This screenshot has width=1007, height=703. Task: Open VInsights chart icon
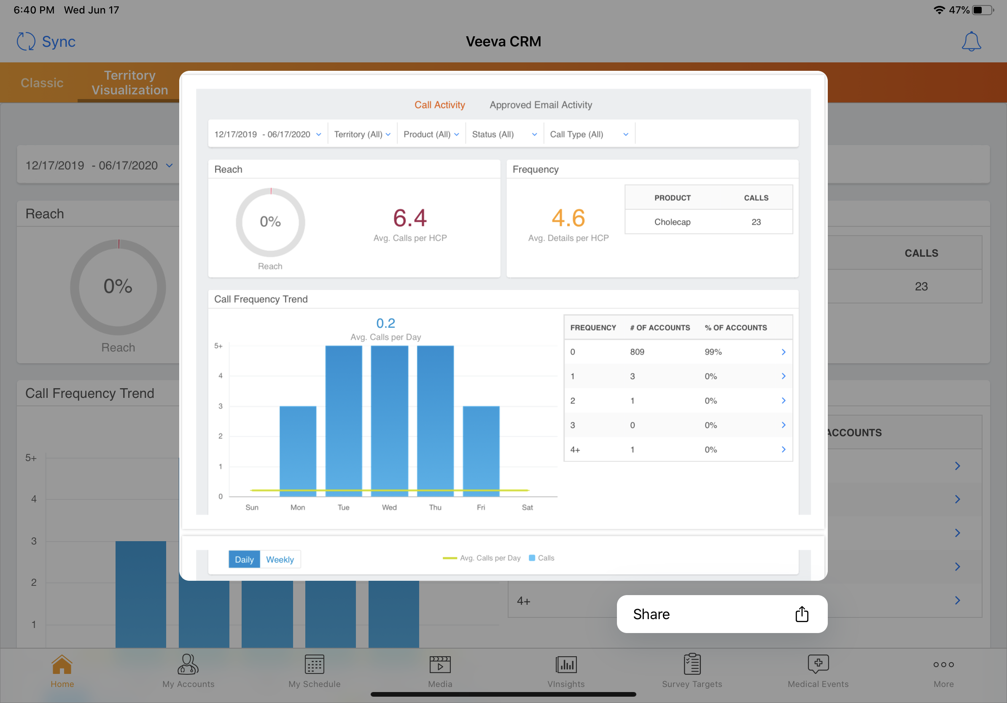(x=566, y=664)
